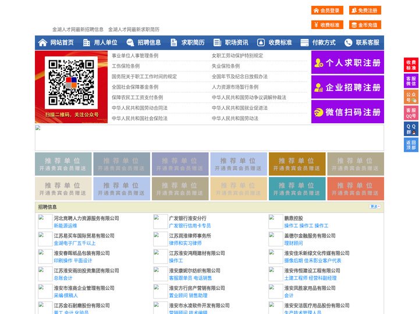Image resolution: width=419 pixels, height=314 pixels.
Task: Open the 中华人民共和国劳动合同法 link
Action: tap(140, 108)
